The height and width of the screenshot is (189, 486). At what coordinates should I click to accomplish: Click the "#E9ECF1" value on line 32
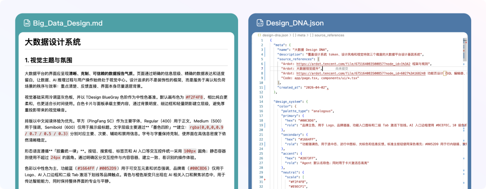point(298,186)
